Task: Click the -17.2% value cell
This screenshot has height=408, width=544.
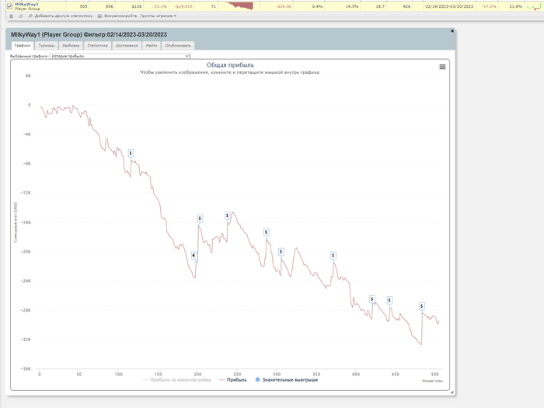Action: point(489,6)
